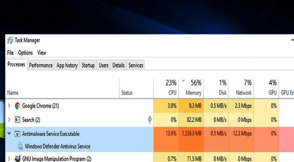Click the 2.3 Mbps network value for Chrome

[243, 106]
